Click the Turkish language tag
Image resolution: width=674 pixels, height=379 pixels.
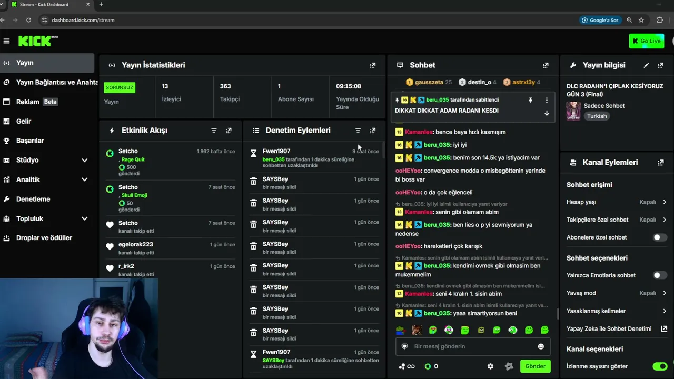click(x=597, y=116)
